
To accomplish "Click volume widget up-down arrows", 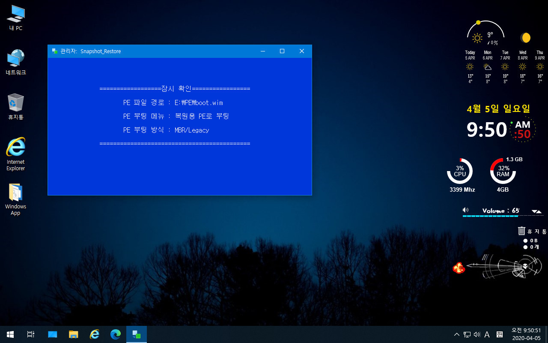I will (x=537, y=211).
